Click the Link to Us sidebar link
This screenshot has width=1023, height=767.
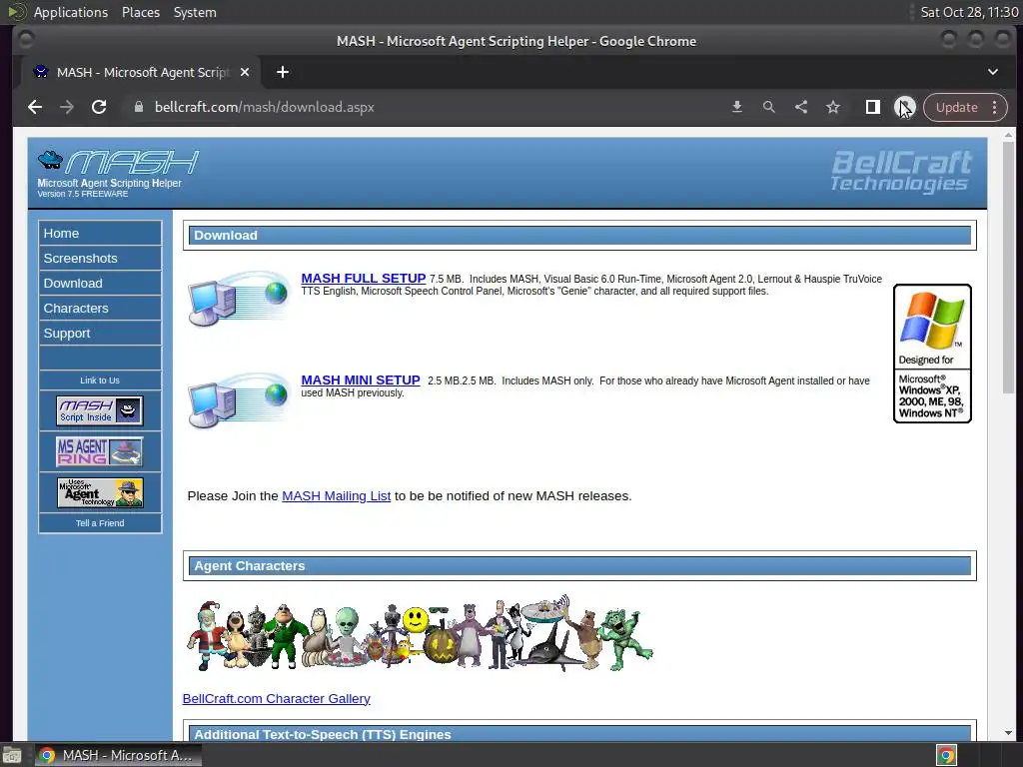pyautogui.click(x=100, y=381)
